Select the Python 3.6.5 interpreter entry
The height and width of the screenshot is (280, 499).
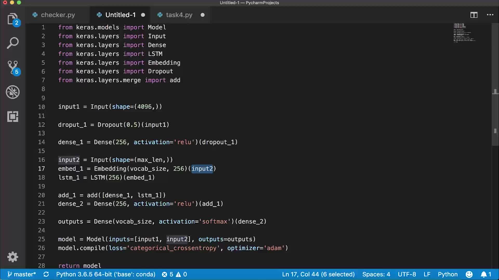106,274
